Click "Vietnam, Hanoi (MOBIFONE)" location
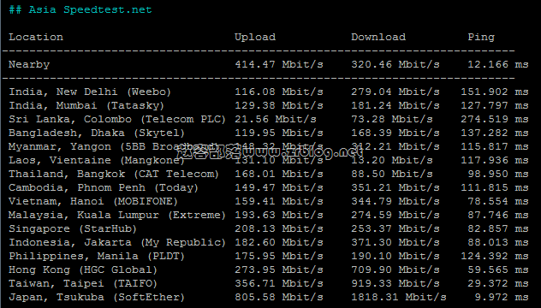This screenshot has width=541, height=308. (93, 201)
